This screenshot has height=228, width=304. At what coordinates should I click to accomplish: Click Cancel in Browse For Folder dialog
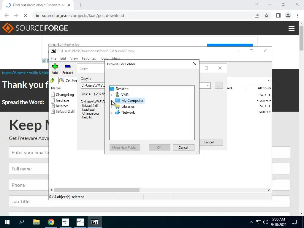point(183,148)
